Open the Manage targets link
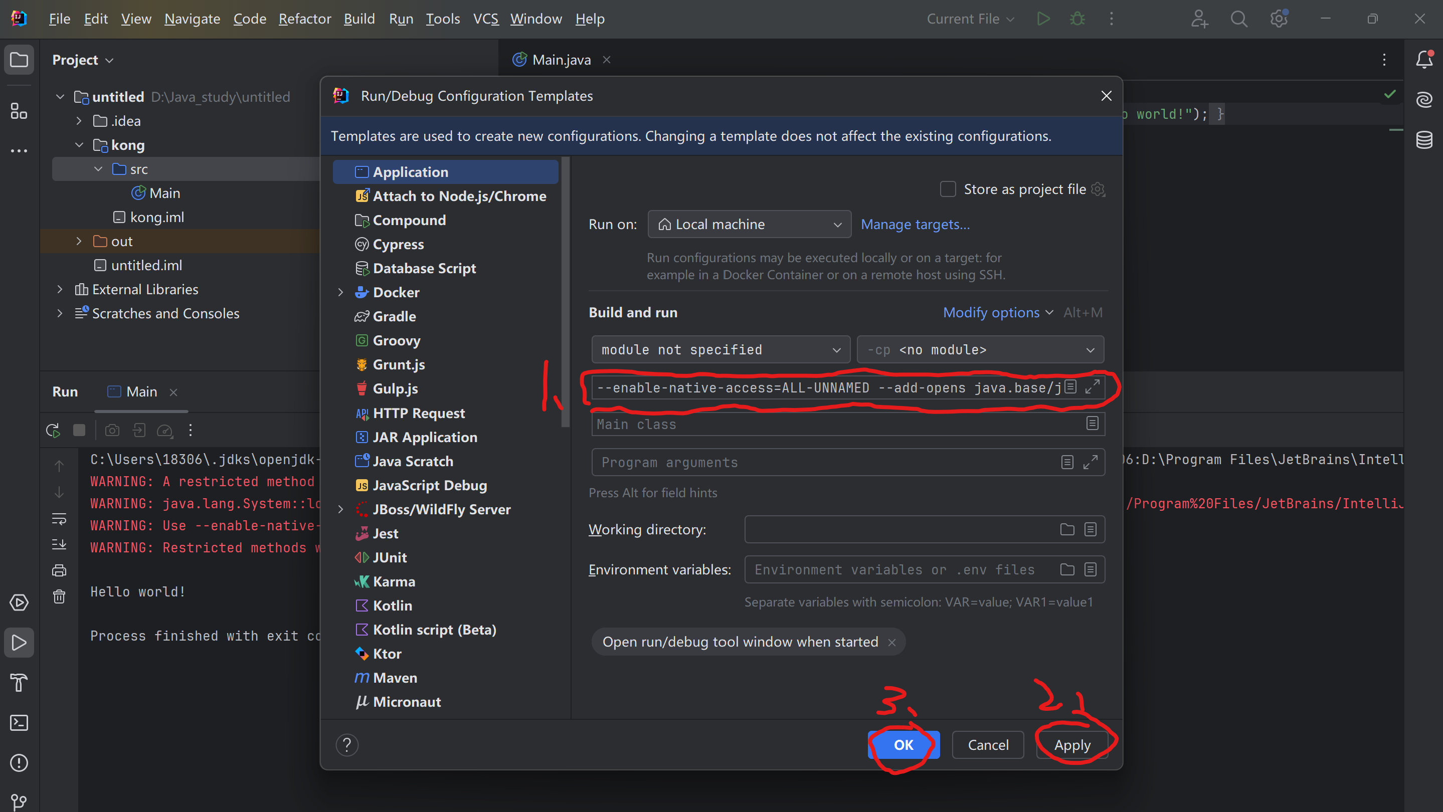 (916, 224)
